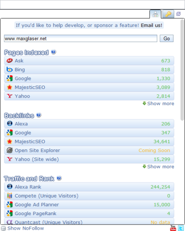Screen dimensions: 185x231
Task: Click the Google Ad Planner icon
Action: pos(9,204)
